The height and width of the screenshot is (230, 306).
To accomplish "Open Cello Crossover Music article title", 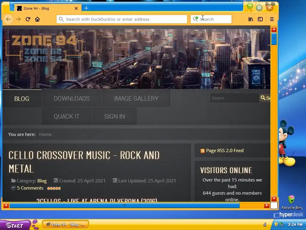I will (x=84, y=162).
